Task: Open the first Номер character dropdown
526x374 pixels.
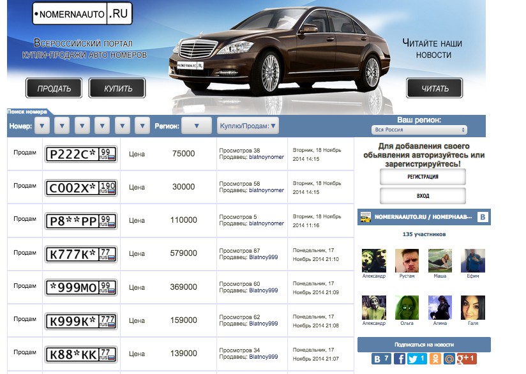Action: point(42,126)
